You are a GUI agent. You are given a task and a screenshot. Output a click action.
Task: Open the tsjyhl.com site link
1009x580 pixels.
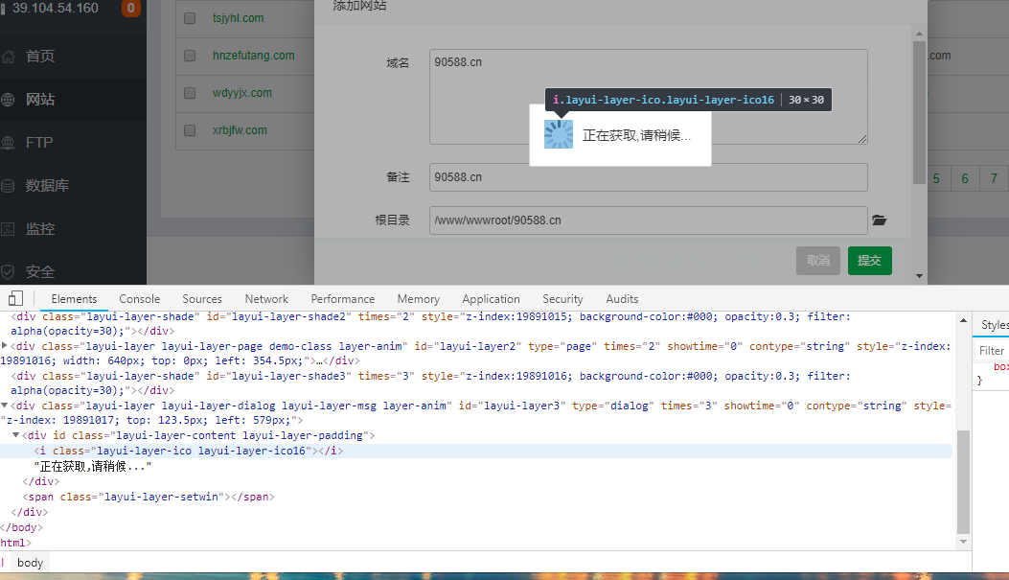(x=238, y=18)
